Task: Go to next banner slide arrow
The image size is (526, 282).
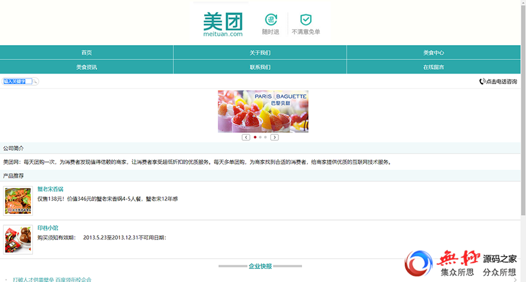Action: tap(274, 137)
